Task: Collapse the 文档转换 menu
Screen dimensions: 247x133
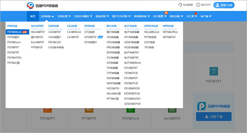Action: [x=47, y=16]
